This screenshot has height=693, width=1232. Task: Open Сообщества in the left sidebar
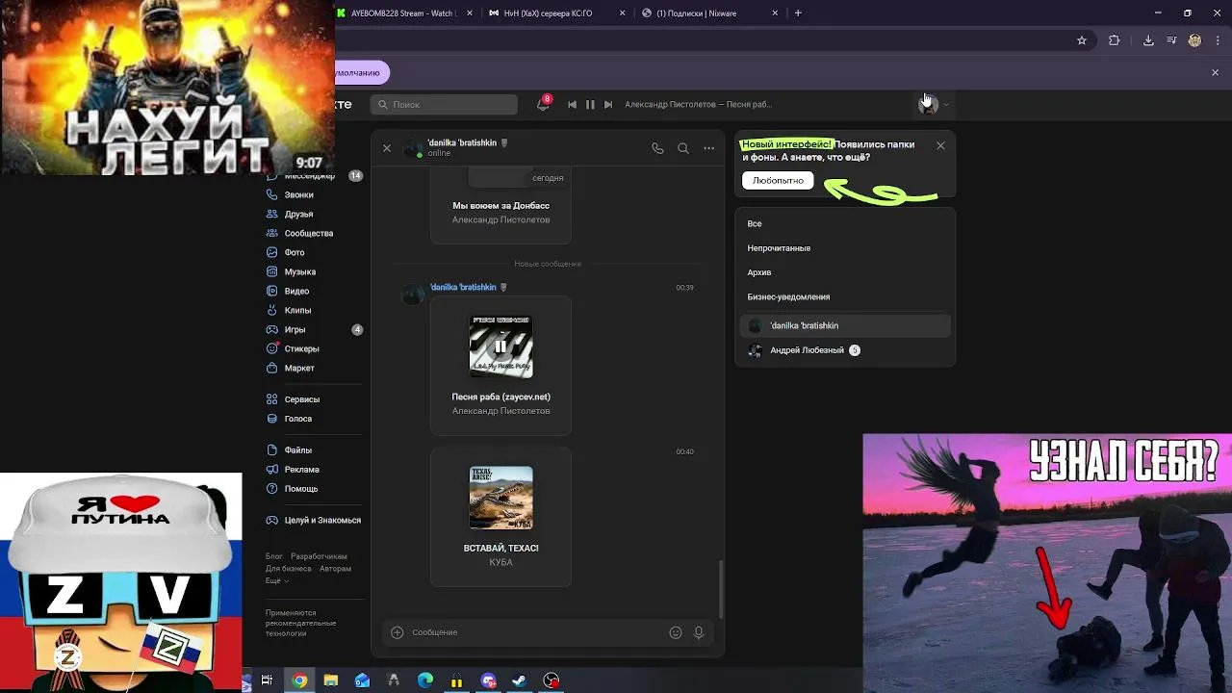pyautogui.click(x=299, y=233)
